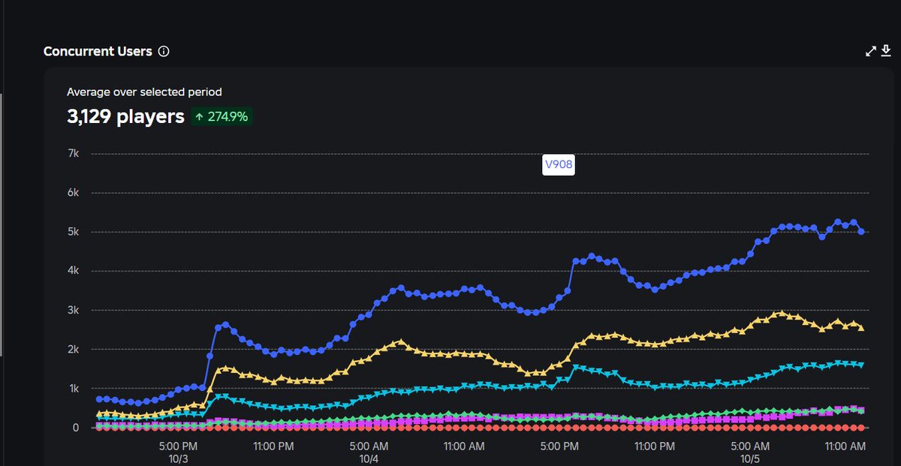Image resolution: width=901 pixels, height=466 pixels.
Task: Click the 6k y-axis label
Action: [x=74, y=193]
